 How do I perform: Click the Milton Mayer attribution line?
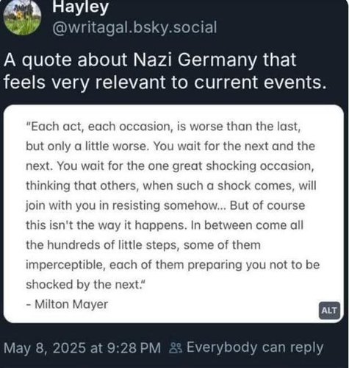click(x=67, y=305)
